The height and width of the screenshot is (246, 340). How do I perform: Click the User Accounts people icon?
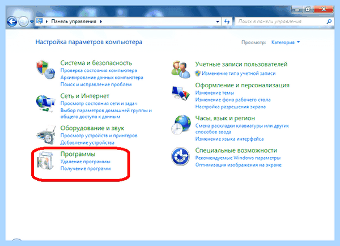click(180, 69)
